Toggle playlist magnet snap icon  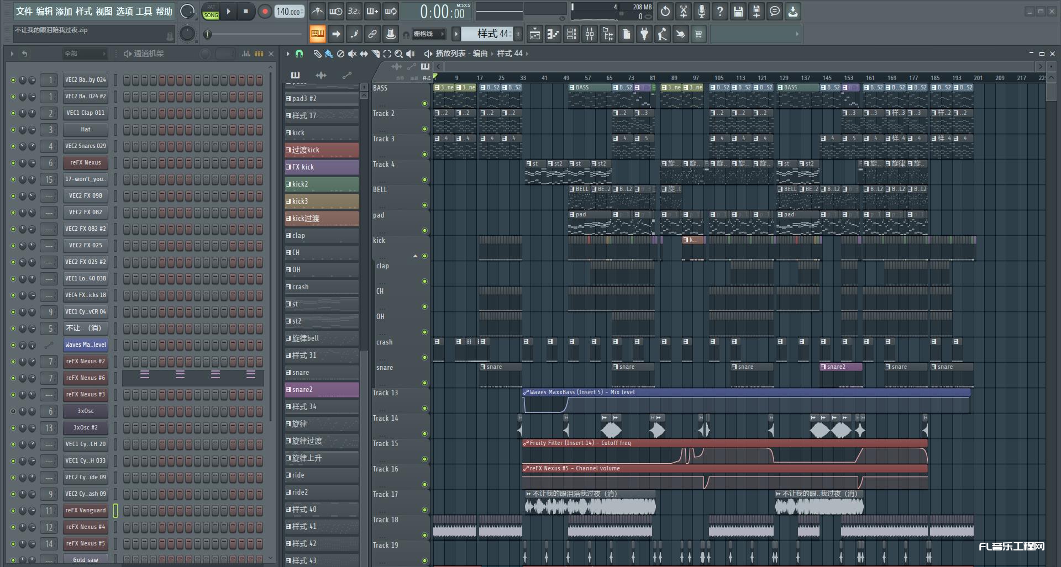(x=299, y=54)
